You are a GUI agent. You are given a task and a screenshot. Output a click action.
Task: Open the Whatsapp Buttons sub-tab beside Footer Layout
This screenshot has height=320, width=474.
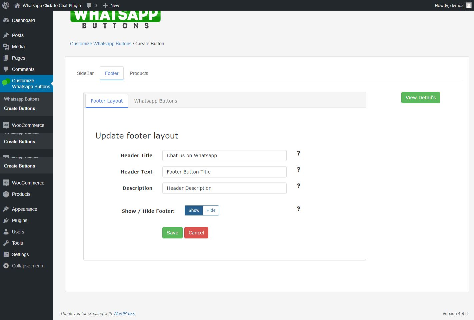coord(156,101)
